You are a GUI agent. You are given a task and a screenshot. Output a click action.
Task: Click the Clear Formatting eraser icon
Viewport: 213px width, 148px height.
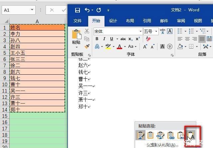tap(148, 39)
